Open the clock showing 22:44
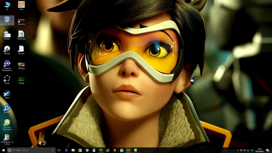 pyautogui.click(x=260, y=150)
